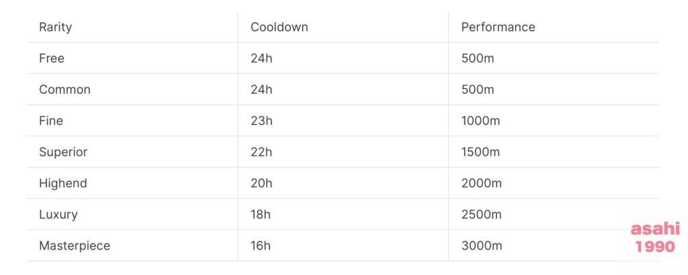
Task: Click the 18h cooldown value
Action: click(x=261, y=214)
